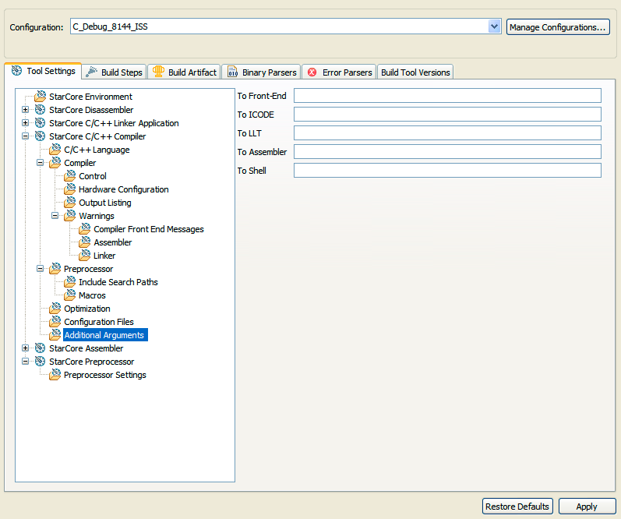Screen dimensions: 621x519
Task: Select the Optimization tree item label
Action: [x=87, y=309]
